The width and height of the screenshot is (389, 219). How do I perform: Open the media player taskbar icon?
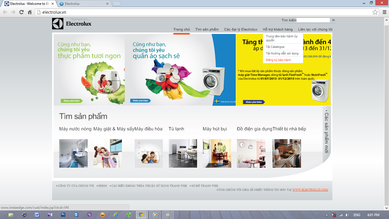pyautogui.click(x=155, y=215)
